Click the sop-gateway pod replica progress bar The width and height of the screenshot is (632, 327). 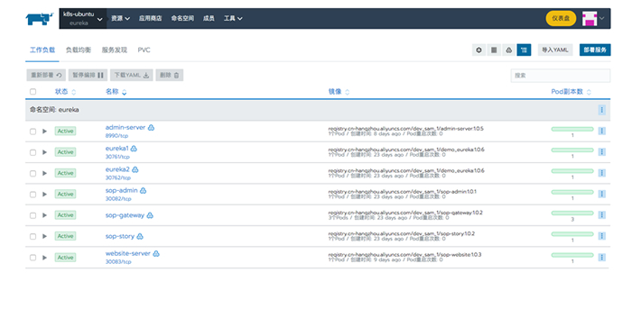pos(572,213)
